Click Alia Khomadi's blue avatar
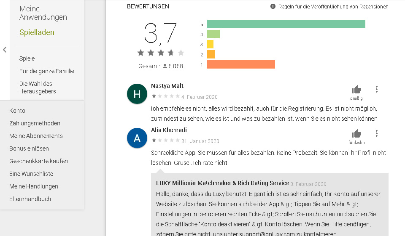Viewport: 405px width, 236px height. pos(137,138)
